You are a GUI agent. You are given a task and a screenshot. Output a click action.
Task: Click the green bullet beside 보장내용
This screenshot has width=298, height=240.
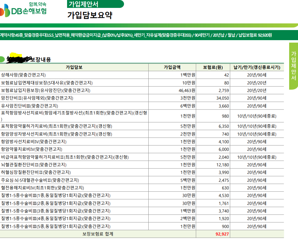tap(2, 59)
